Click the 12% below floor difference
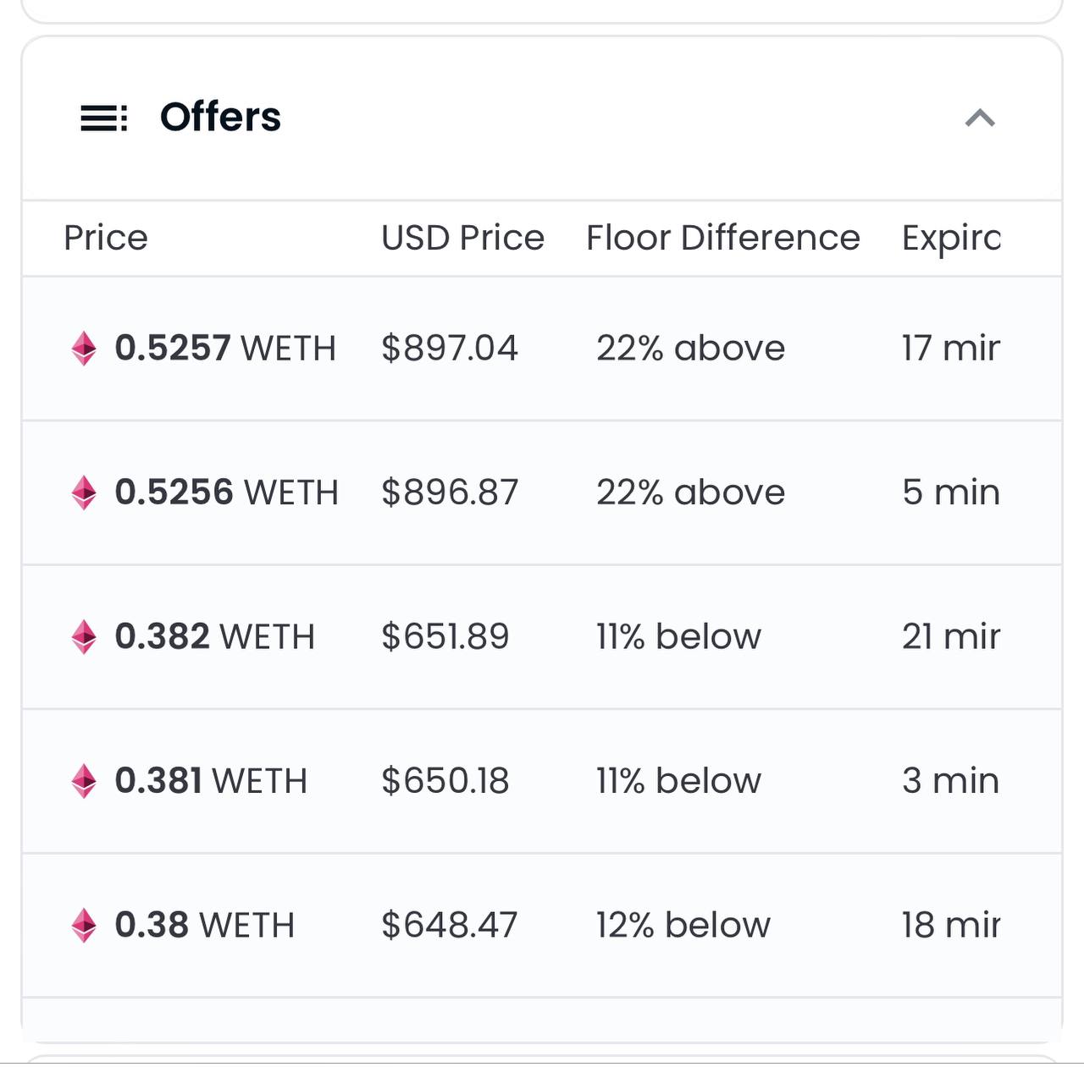This screenshot has height=1067, width=1084. click(x=683, y=925)
